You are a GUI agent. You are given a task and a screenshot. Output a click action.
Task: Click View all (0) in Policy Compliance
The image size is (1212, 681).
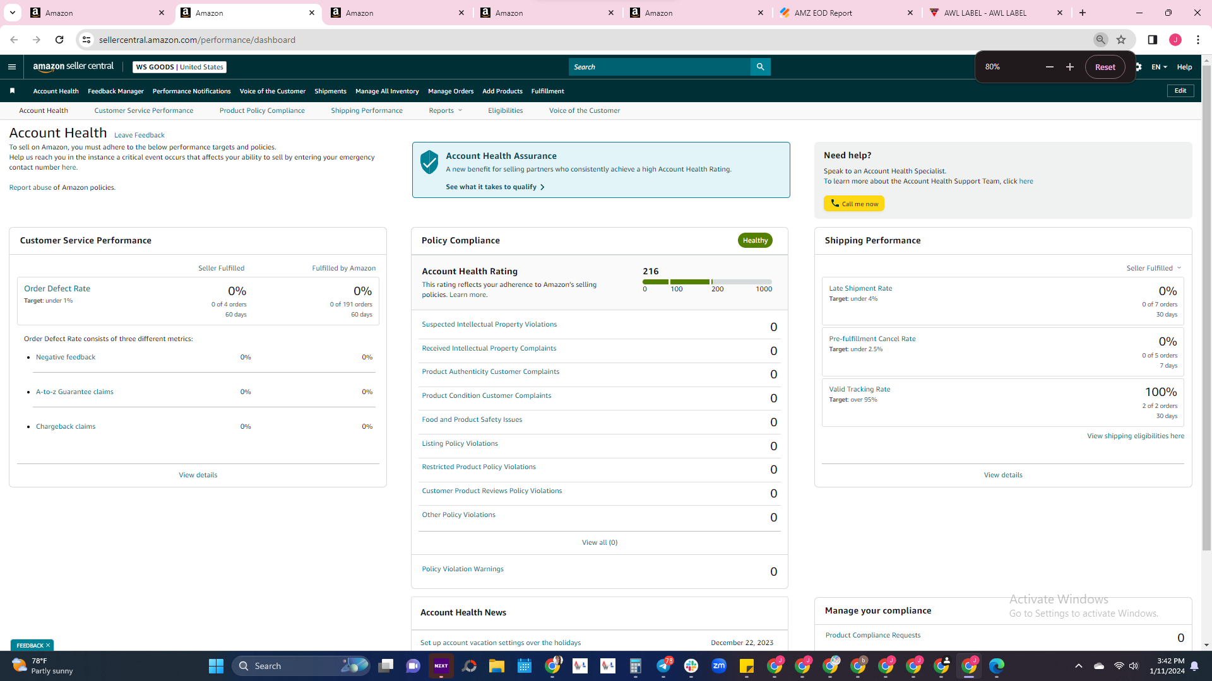[x=599, y=542]
